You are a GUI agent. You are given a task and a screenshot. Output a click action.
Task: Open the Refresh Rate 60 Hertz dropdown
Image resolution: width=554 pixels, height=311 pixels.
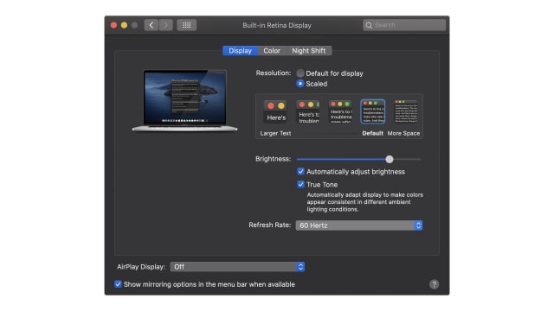tap(359, 225)
